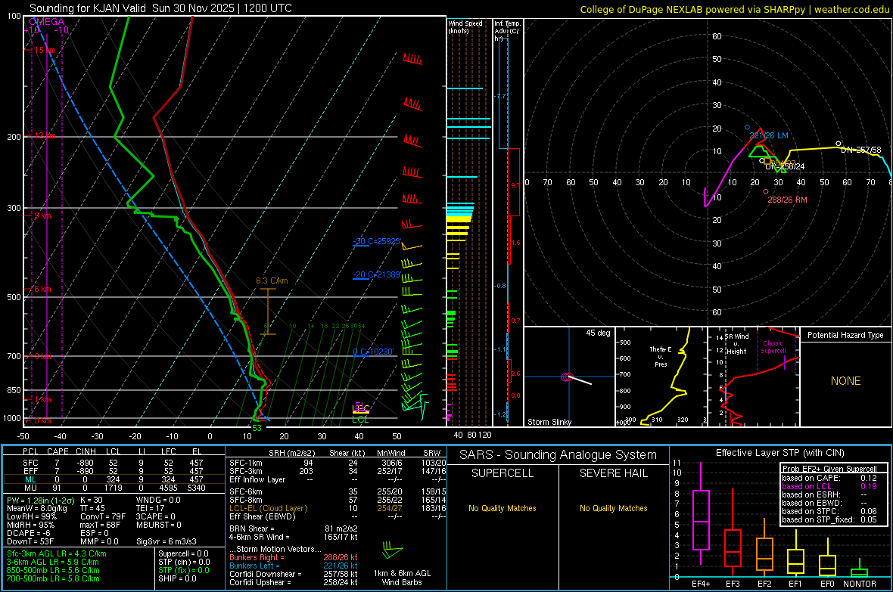Screen dimensions: 893x592
Task: Click the 'NONE' hazard type value
Action: pyautogui.click(x=845, y=381)
